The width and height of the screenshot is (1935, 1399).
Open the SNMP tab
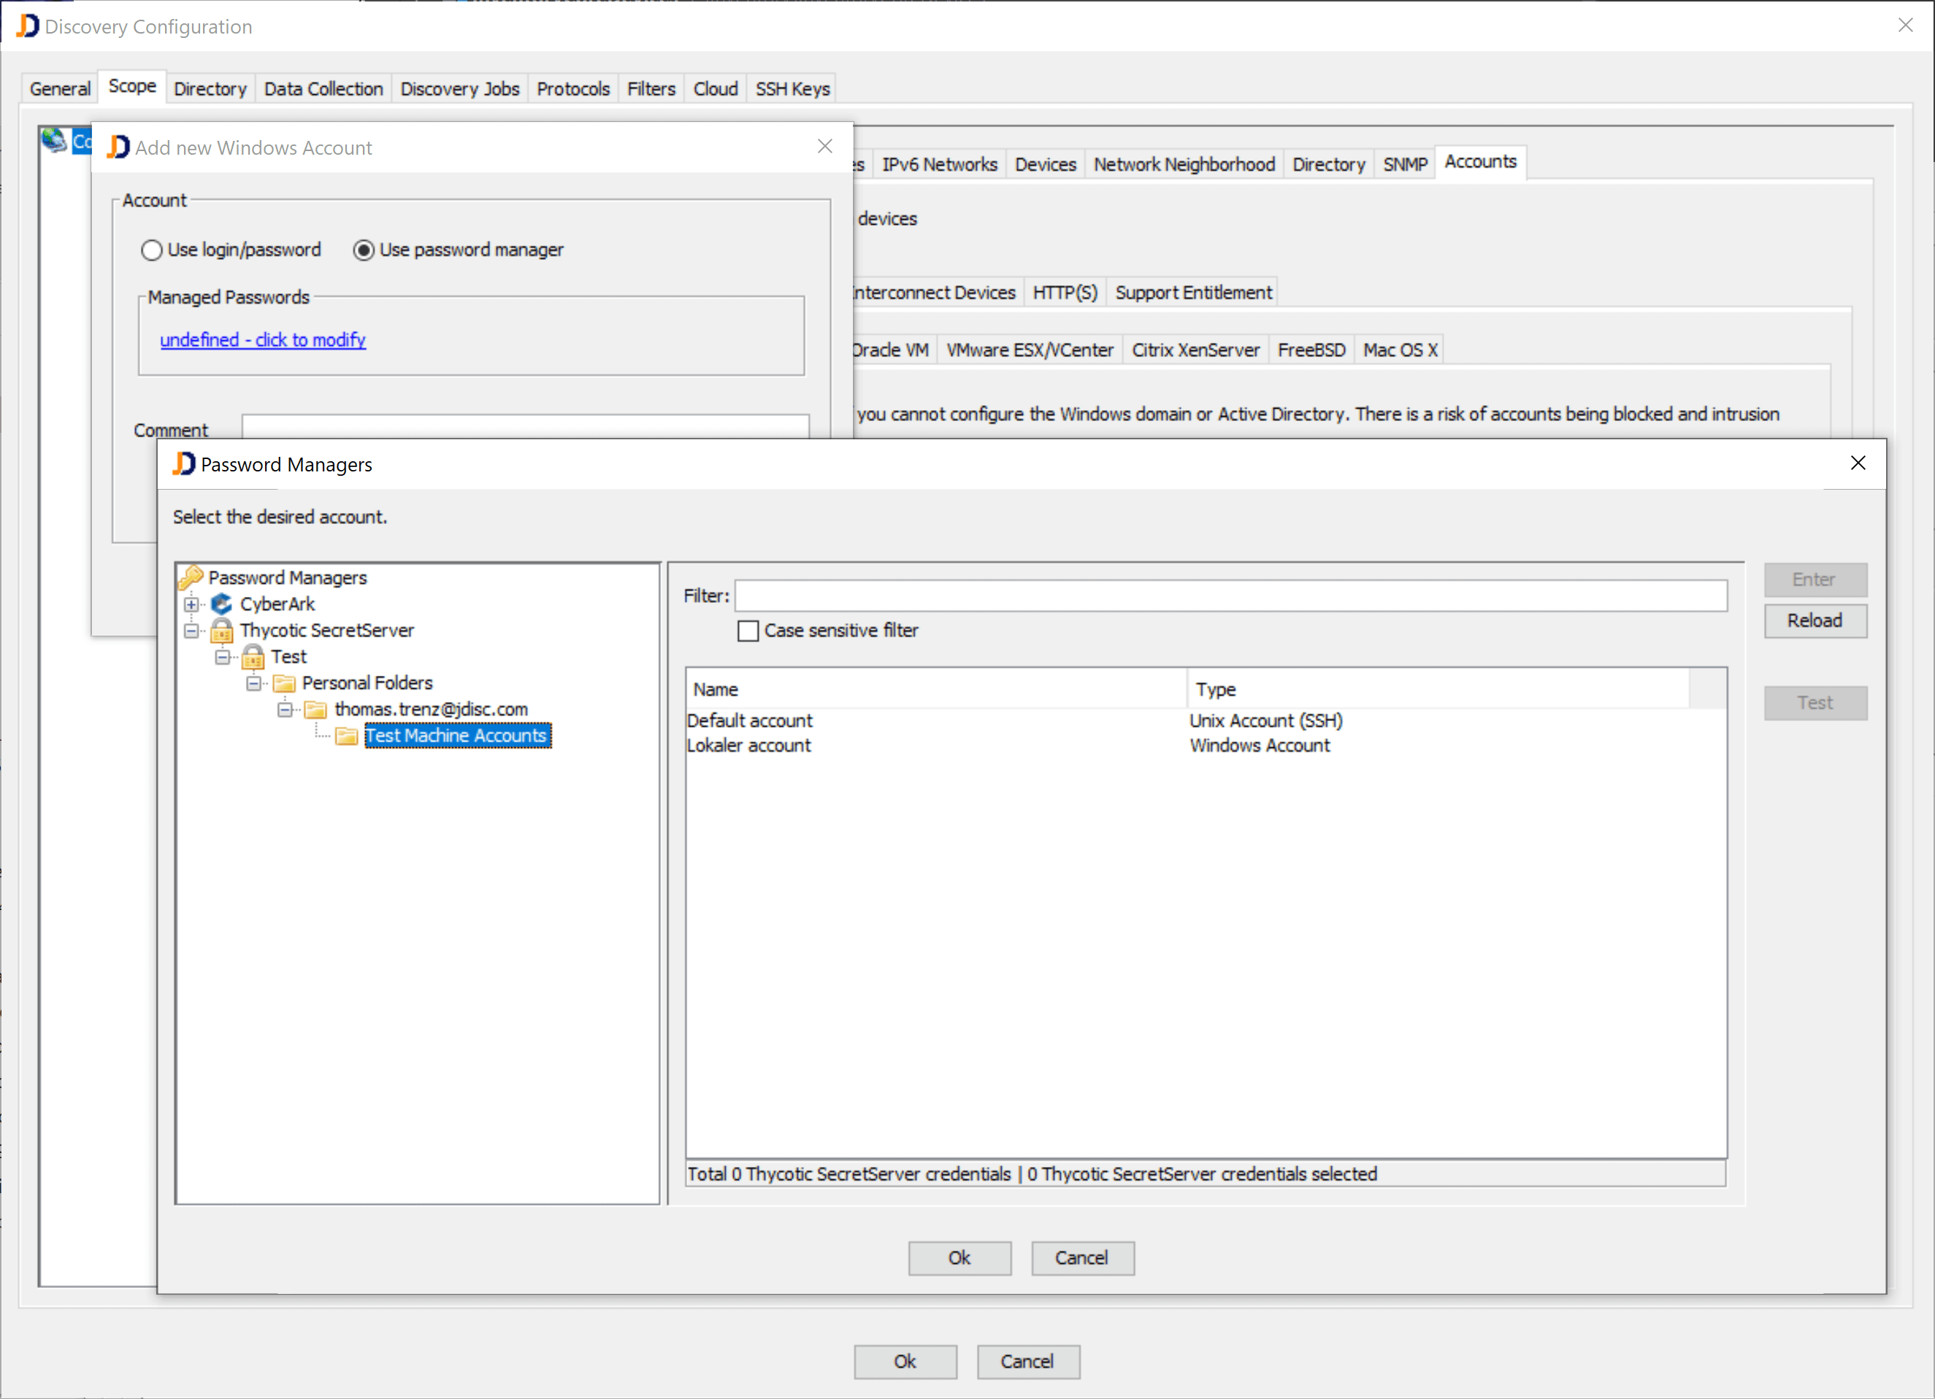tap(1404, 163)
